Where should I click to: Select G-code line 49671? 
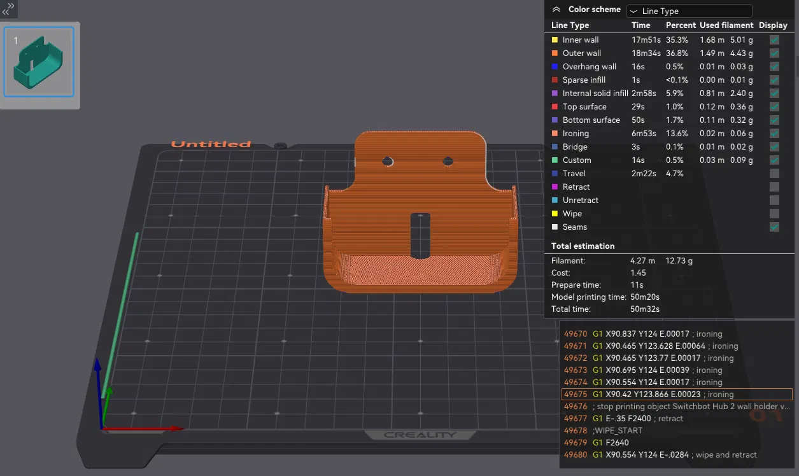pyautogui.click(x=677, y=346)
